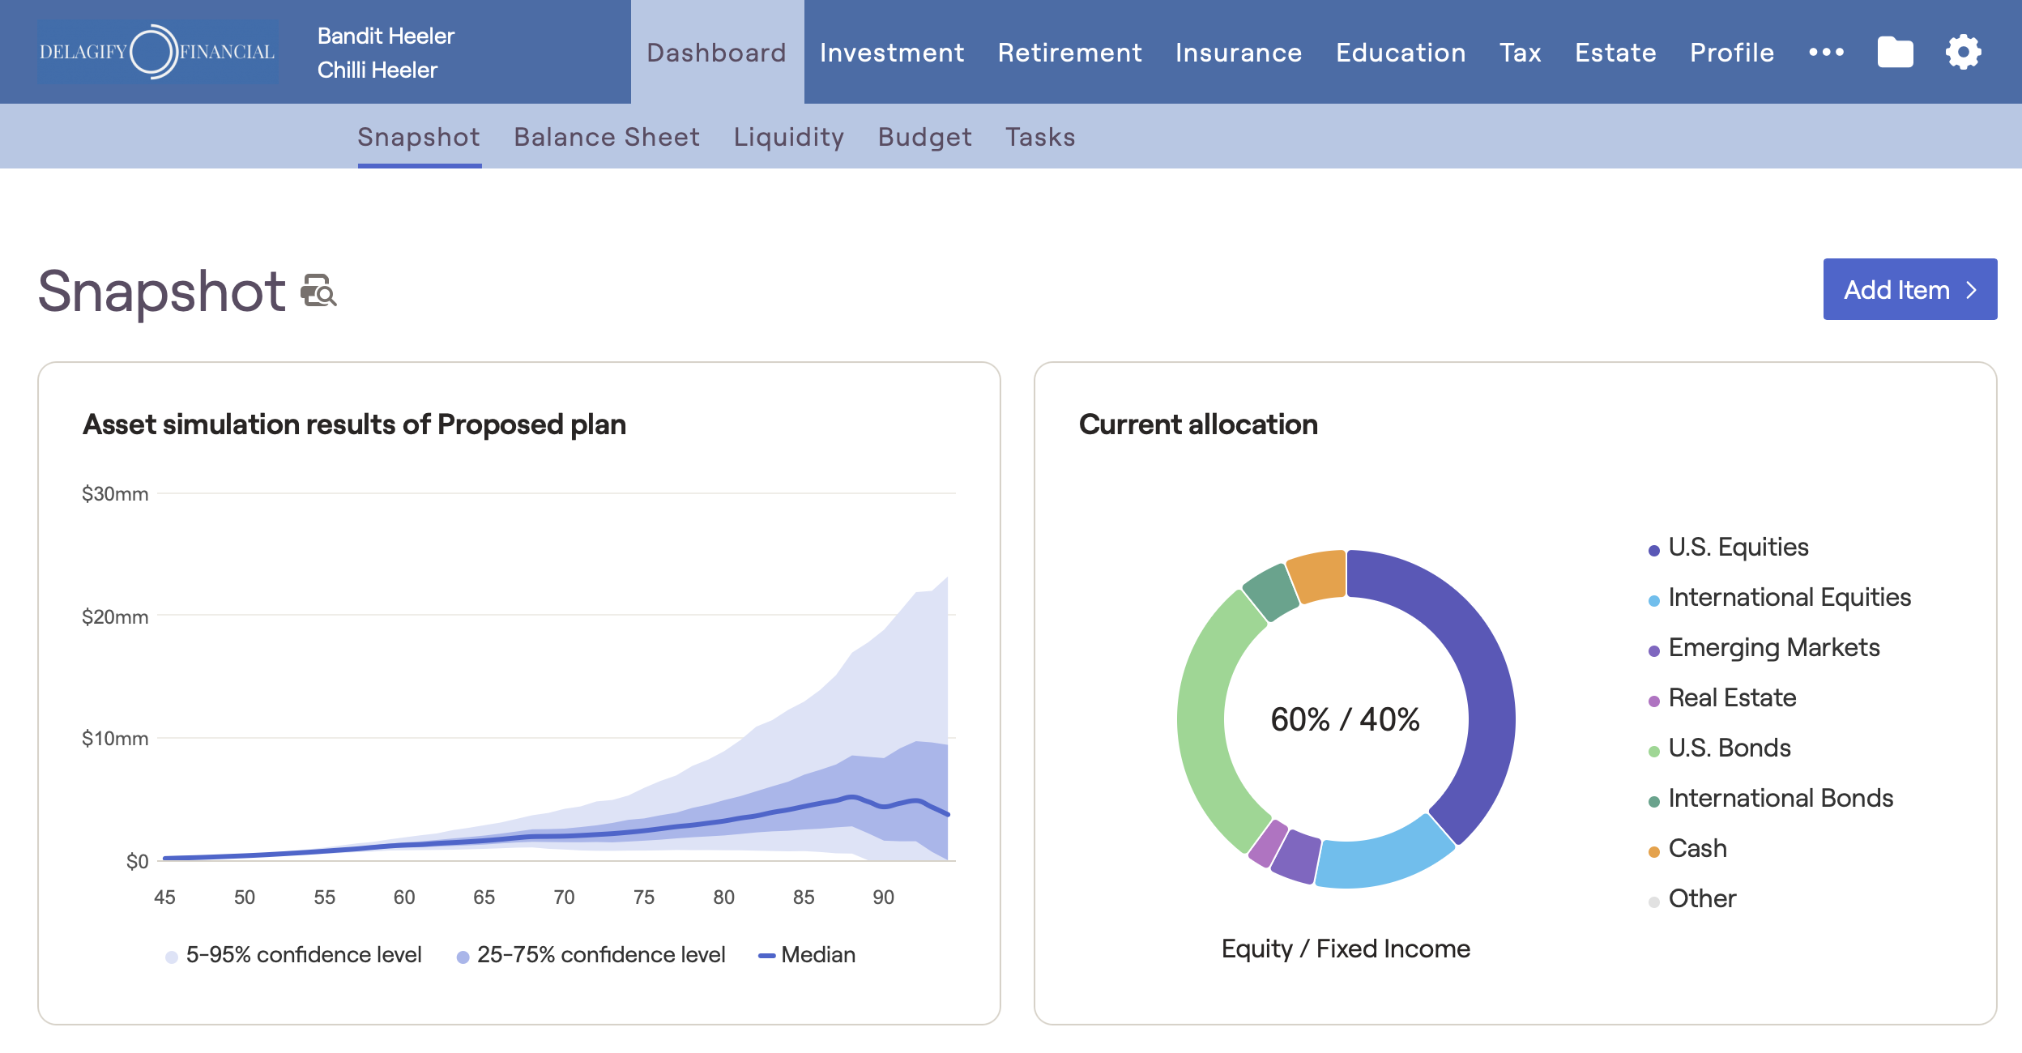Image resolution: width=2022 pixels, height=1053 pixels.
Task: Toggle International Bonds legend entry
Action: [x=1771, y=799]
